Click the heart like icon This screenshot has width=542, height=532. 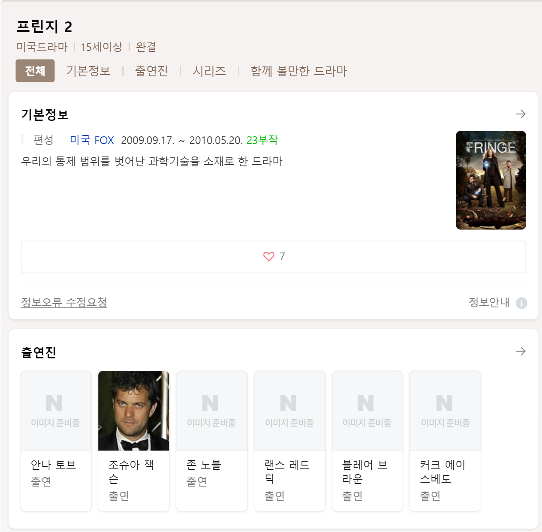[x=269, y=256]
